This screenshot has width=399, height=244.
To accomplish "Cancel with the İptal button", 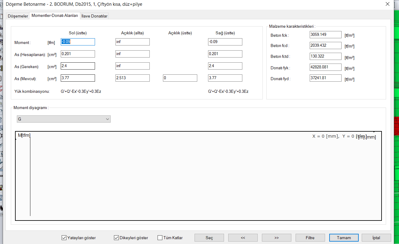I will coord(376,238).
